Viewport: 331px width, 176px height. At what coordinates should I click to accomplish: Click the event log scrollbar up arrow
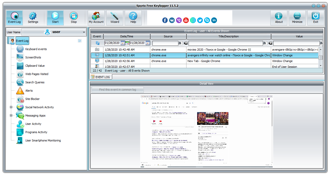(x=321, y=49)
